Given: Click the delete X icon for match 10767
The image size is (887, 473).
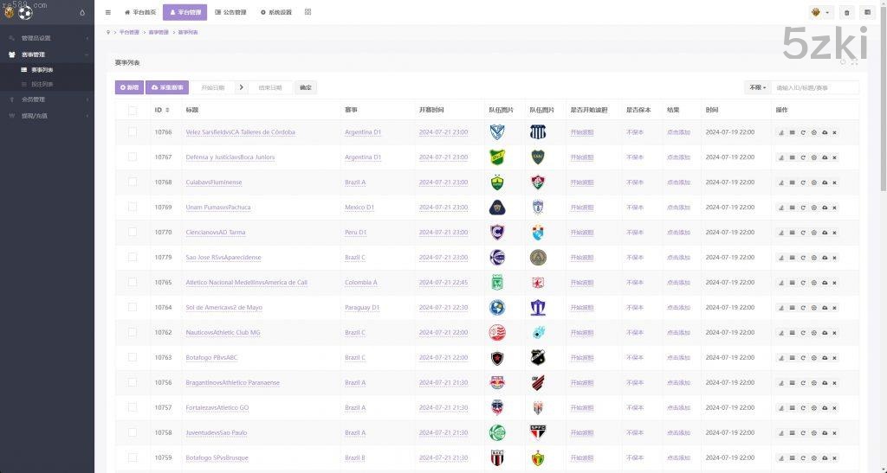Looking at the screenshot, I should tap(834, 157).
